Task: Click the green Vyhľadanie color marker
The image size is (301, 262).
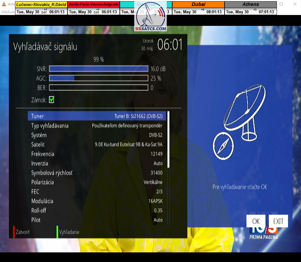Action: pos(57,232)
